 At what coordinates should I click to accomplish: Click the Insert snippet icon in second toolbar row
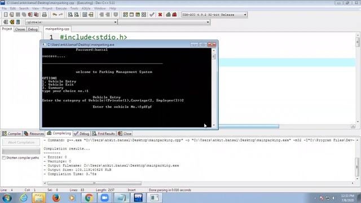pyautogui.click(x=6, y=22)
